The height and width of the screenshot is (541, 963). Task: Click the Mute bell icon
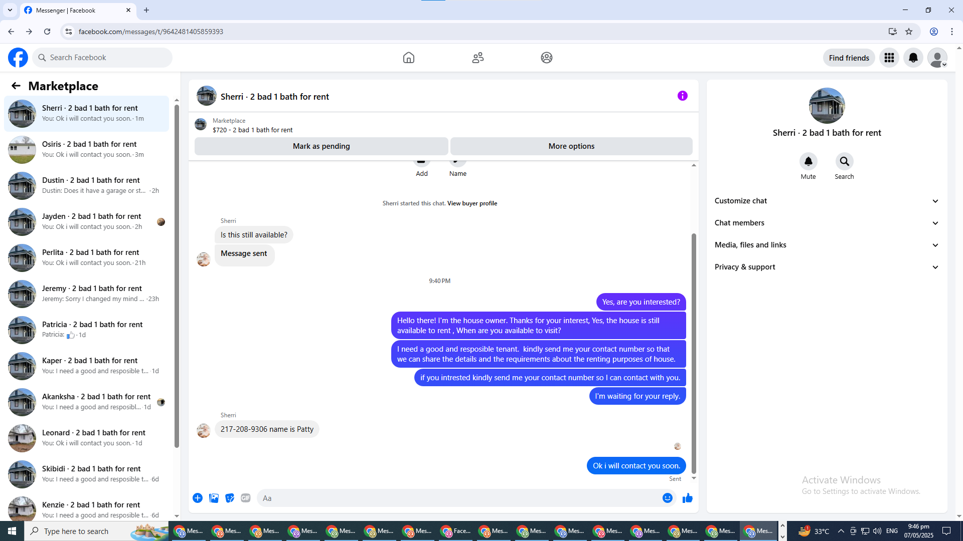click(x=808, y=161)
